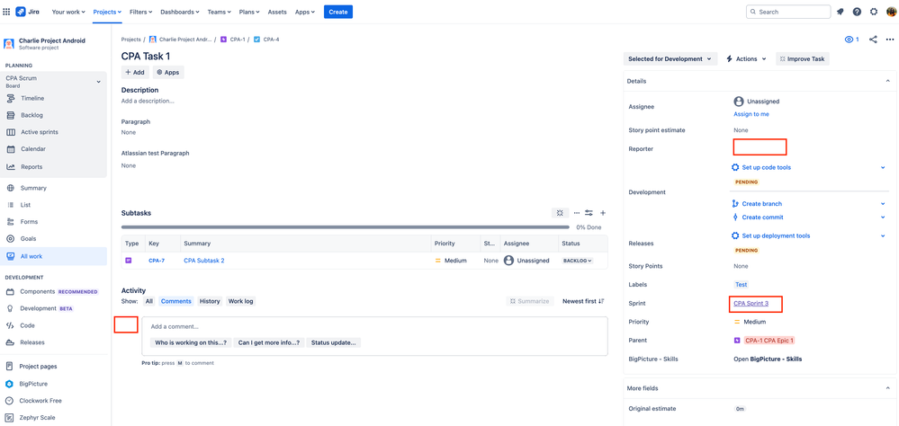Image resolution: width=899 pixels, height=426 pixels.
Task: Expand the CPA Scrum board selector
Action: [99, 82]
